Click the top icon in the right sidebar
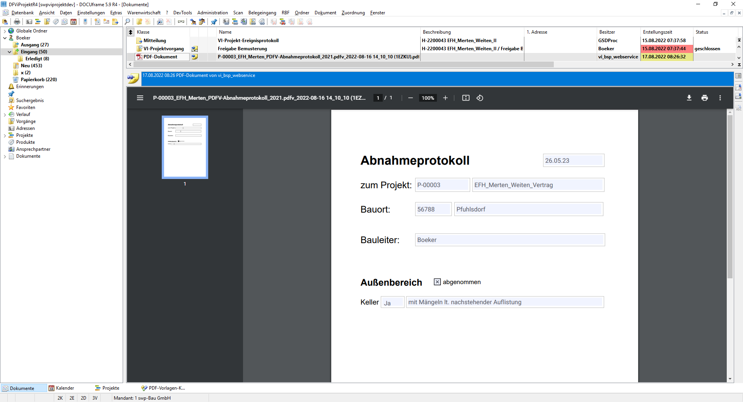The height and width of the screenshot is (402, 743). point(738,76)
